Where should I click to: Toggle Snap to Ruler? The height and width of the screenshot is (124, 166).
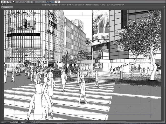[x=47, y=2]
